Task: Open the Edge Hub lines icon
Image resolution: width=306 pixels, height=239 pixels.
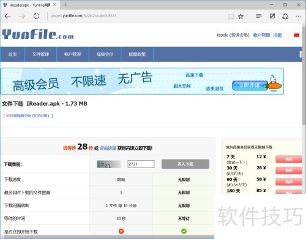Action: (x=259, y=16)
